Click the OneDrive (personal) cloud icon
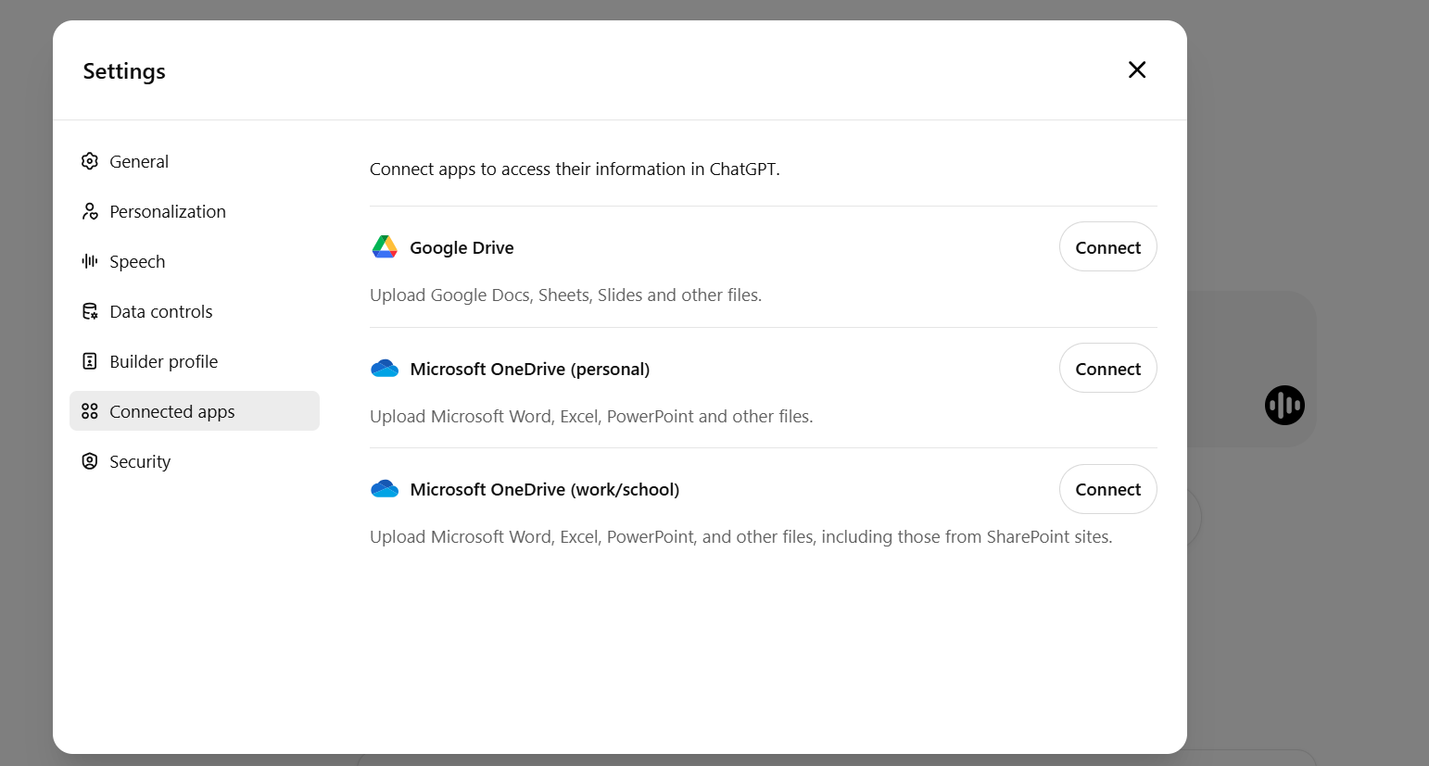1429x766 pixels. point(385,369)
